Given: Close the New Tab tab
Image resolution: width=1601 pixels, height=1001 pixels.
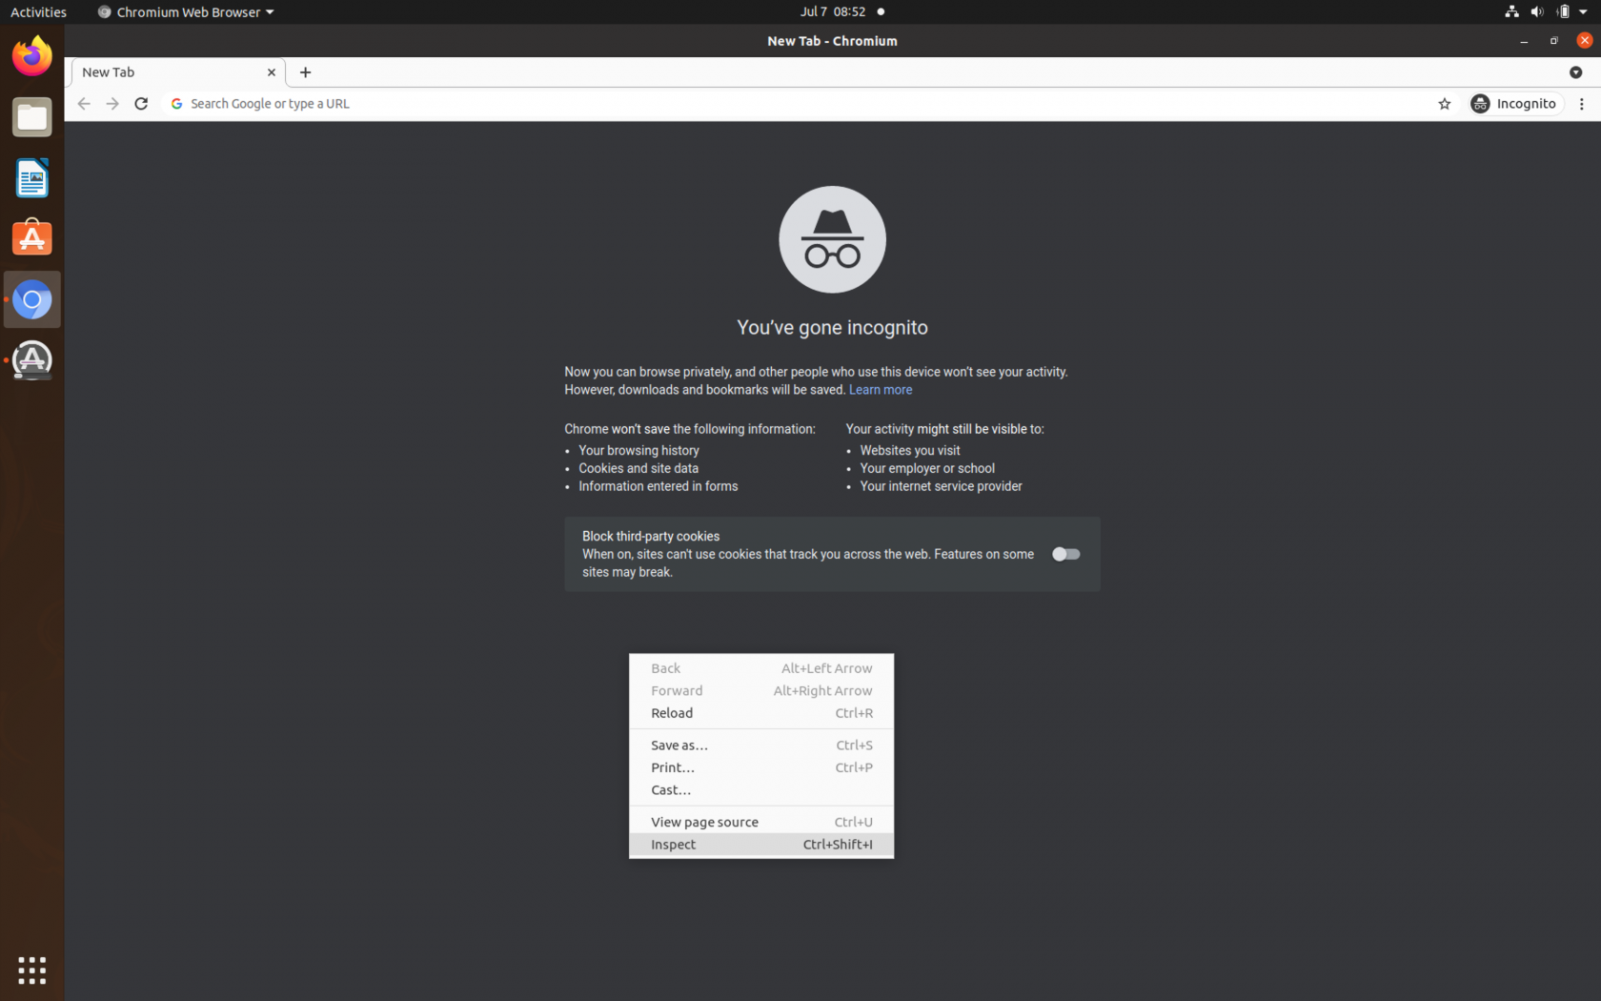Looking at the screenshot, I should [x=272, y=72].
